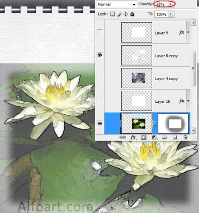Select Layer 8 copy thumbnail

137,55
